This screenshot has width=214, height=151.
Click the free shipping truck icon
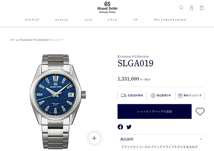(124, 96)
